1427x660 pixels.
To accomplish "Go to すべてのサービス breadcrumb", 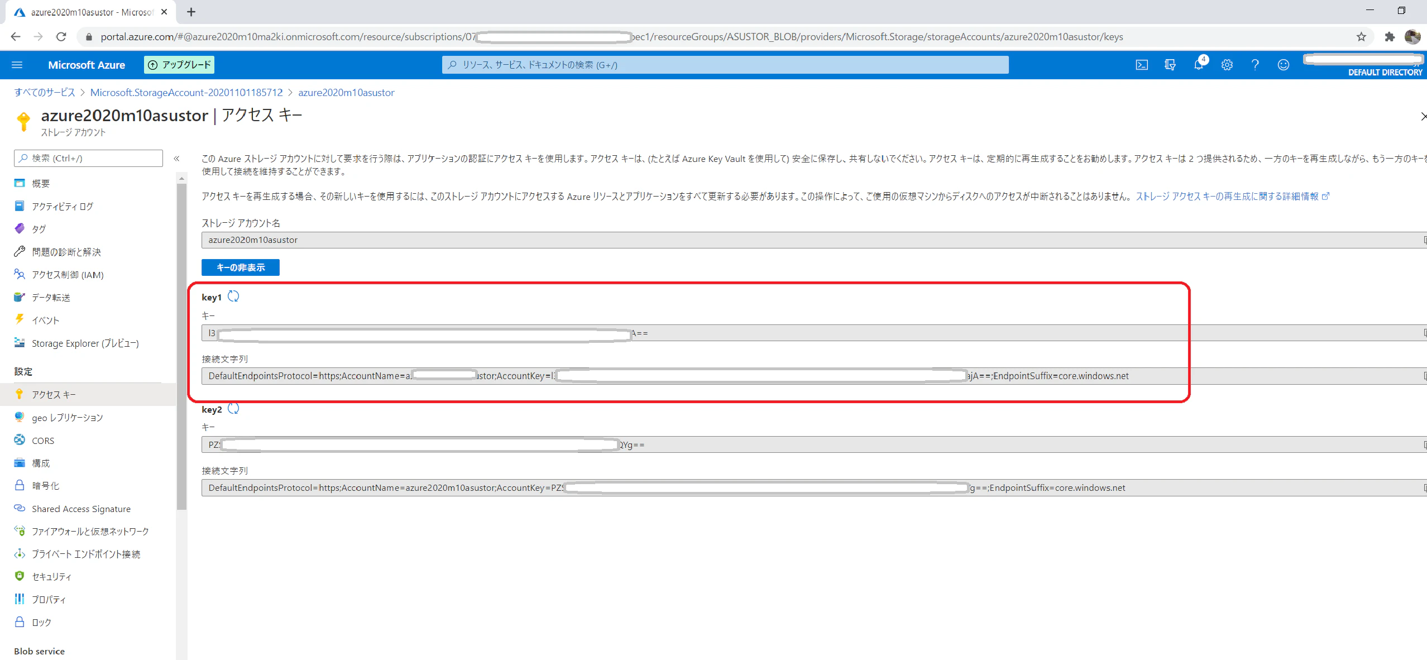I will pyautogui.click(x=45, y=93).
